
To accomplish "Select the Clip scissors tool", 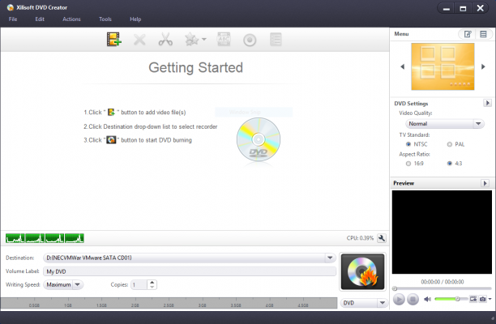I will click(x=165, y=40).
